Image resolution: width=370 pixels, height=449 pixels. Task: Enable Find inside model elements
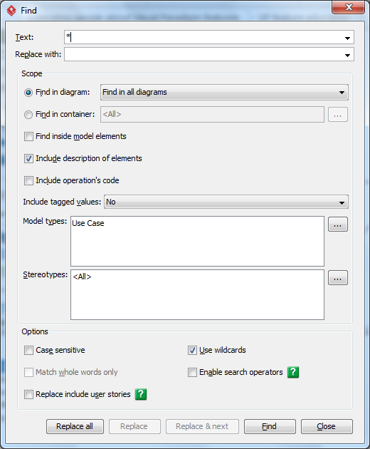(28, 136)
